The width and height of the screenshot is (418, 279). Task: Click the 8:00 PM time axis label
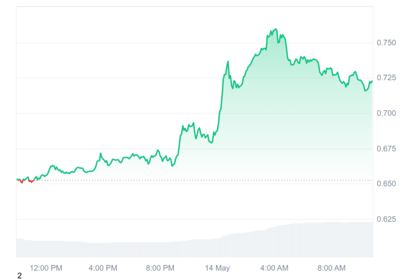pos(160,268)
